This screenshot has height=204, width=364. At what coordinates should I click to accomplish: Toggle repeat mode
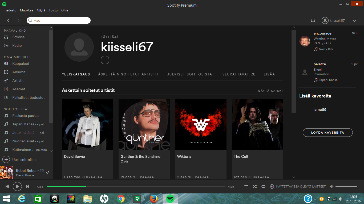point(263,186)
